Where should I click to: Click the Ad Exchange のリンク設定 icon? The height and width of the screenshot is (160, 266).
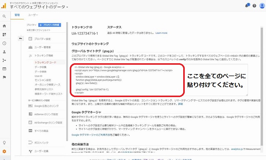pyautogui.click(x=30, y=122)
